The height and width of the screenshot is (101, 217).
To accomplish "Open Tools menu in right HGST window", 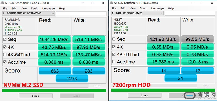I will pos(143,8).
